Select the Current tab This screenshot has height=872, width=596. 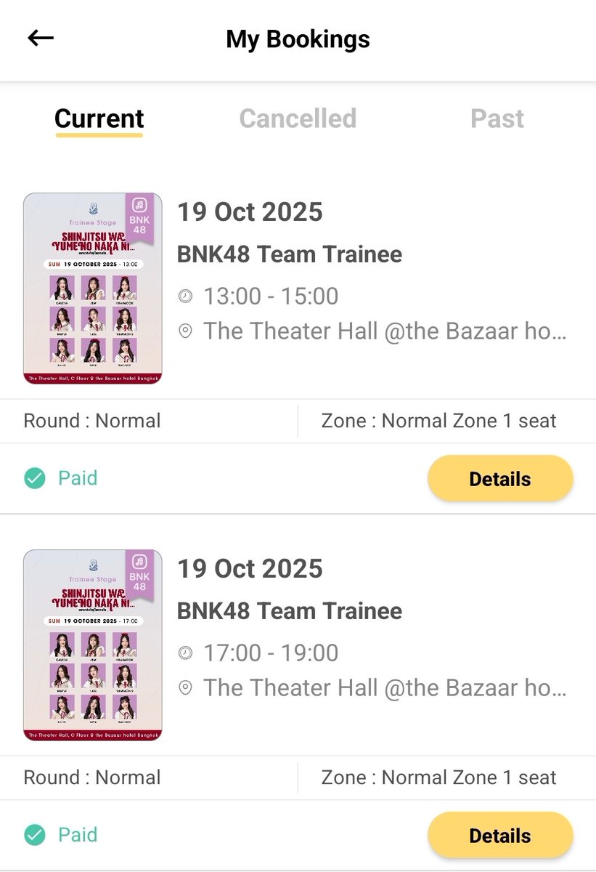pos(99,118)
